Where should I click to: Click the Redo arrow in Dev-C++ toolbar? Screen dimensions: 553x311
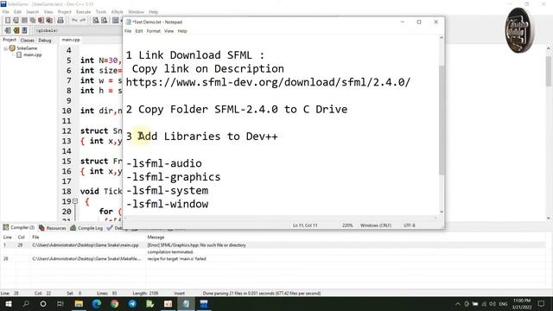point(83,21)
